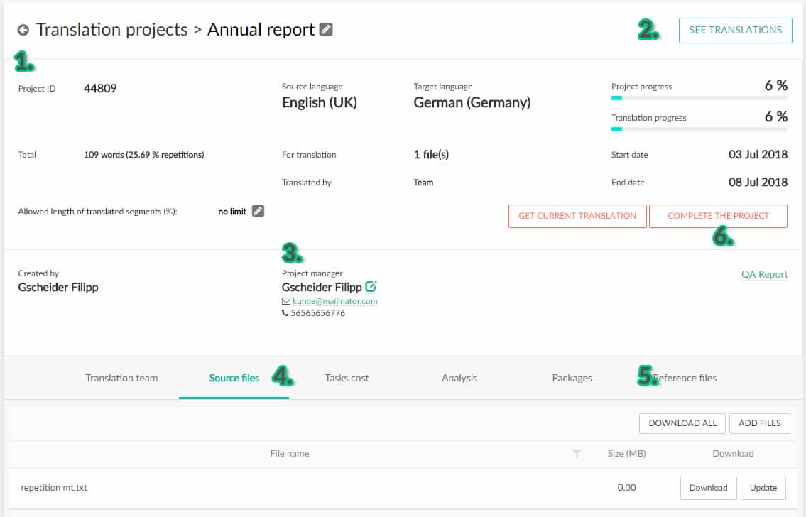The width and height of the screenshot is (806, 517).
Task: Click the end date 08 Jul 2018
Action: pos(758,182)
